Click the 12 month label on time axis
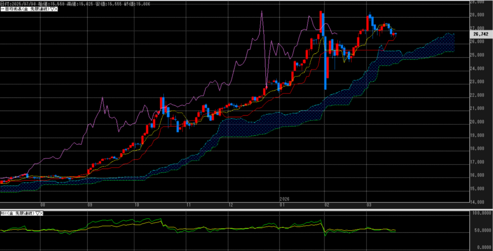 (x=231, y=204)
